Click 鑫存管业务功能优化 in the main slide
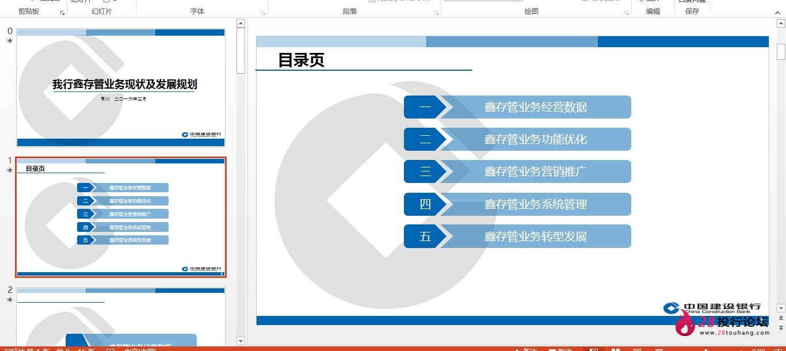Image resolution: width=786 pixels, height=351 pixels. [x=535, y=139]
